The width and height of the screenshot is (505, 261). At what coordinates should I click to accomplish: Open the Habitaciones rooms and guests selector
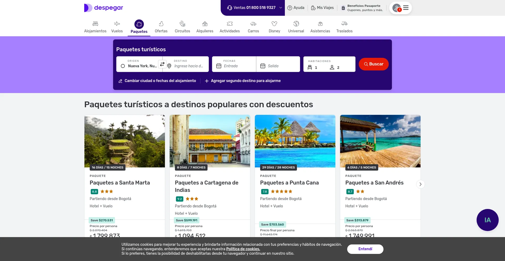[x=329, y=64]
